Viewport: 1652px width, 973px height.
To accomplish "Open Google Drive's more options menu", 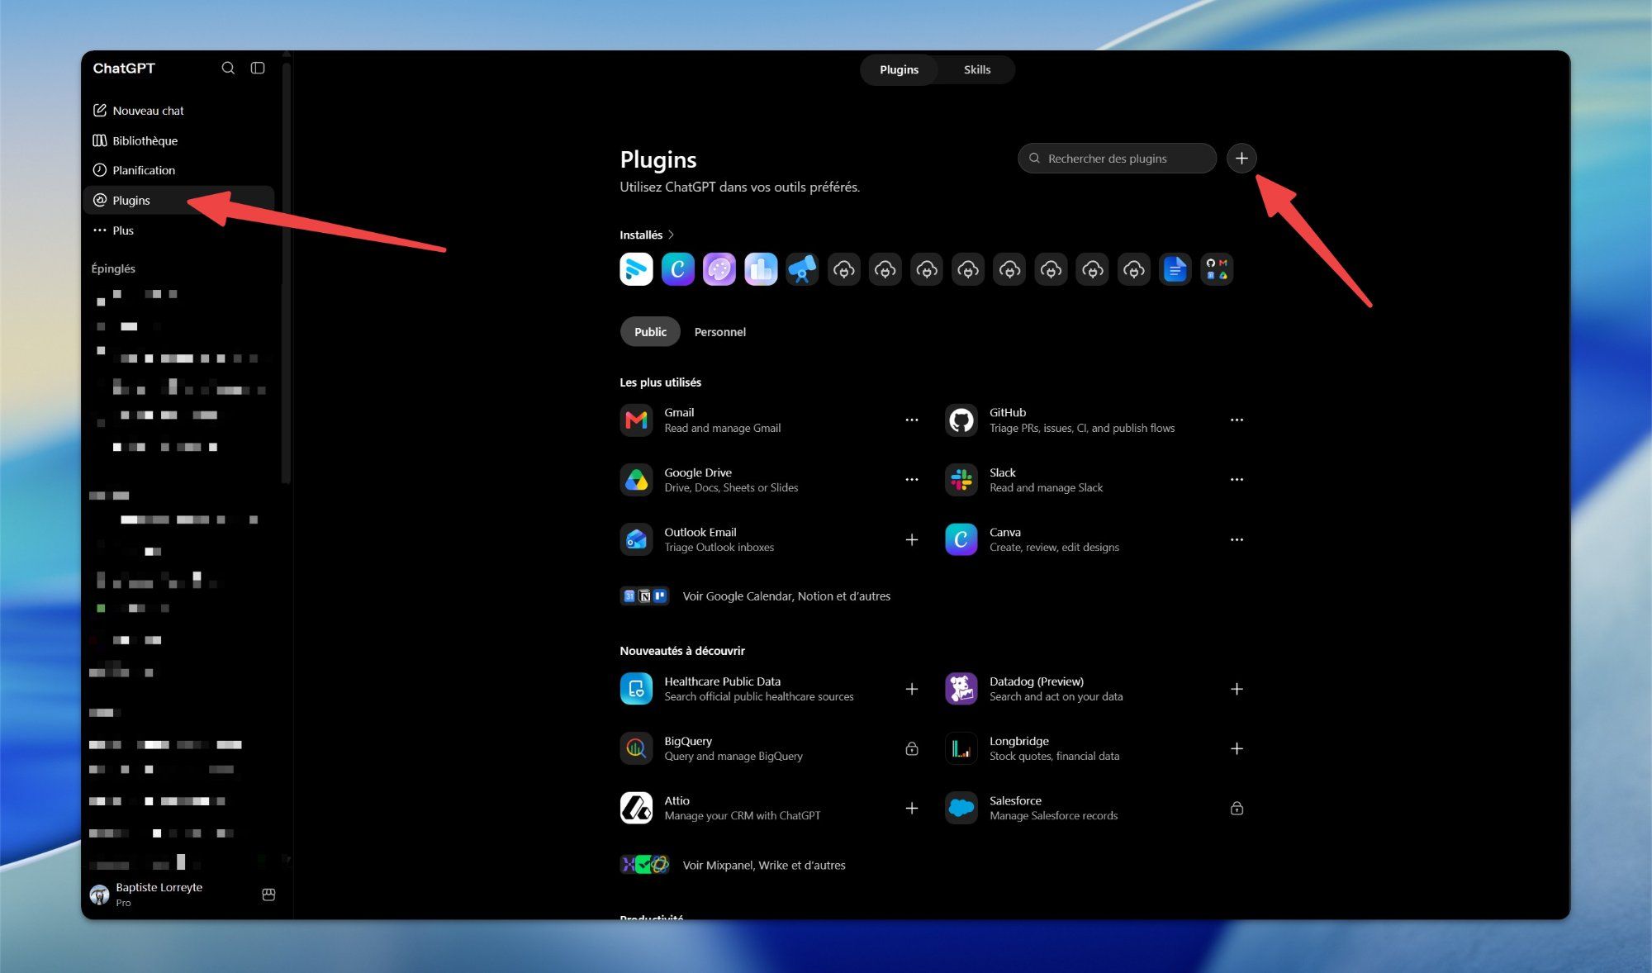I will click(911, 480).
